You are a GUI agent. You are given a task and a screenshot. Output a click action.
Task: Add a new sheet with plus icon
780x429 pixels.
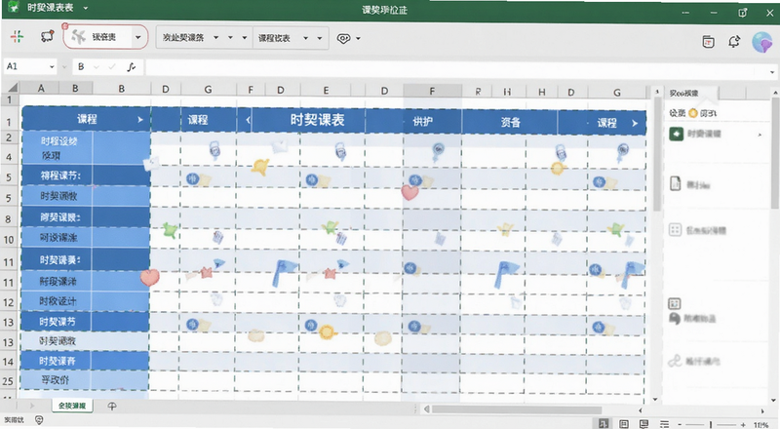[x=112, y=407]
